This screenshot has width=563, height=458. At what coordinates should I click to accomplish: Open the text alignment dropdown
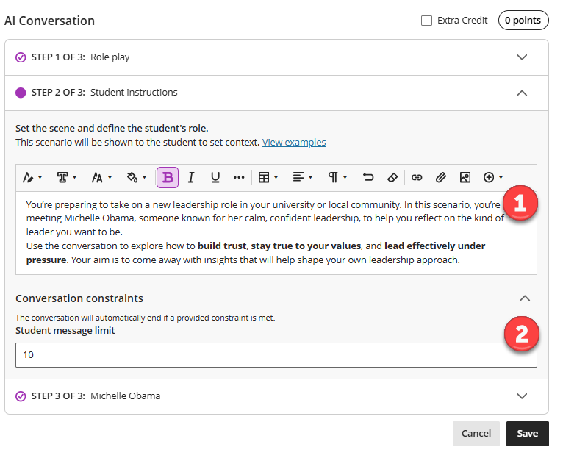[x=302, y=177]
